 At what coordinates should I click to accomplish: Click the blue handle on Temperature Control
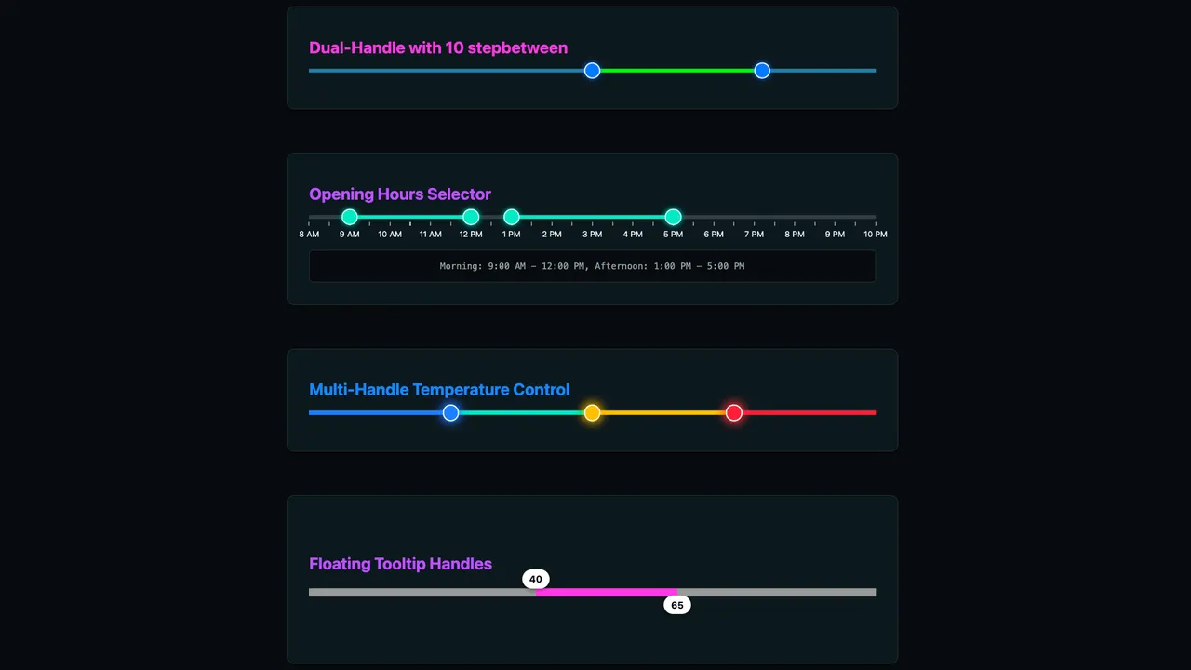coord(450,412)
